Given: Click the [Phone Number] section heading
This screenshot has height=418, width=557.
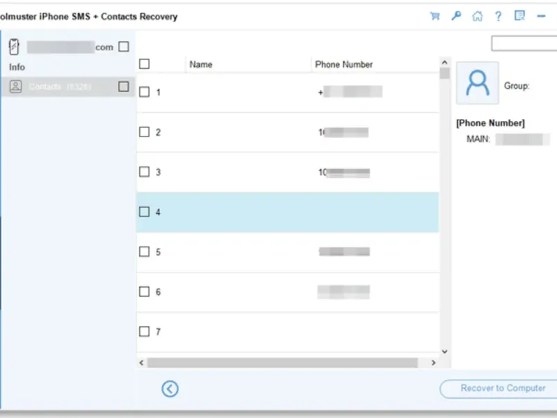Looking at the screenshot, I should 490,123.
